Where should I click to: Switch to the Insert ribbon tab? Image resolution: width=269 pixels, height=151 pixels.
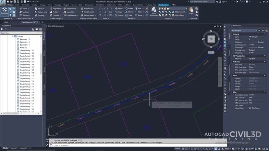[x=17, y=5]
